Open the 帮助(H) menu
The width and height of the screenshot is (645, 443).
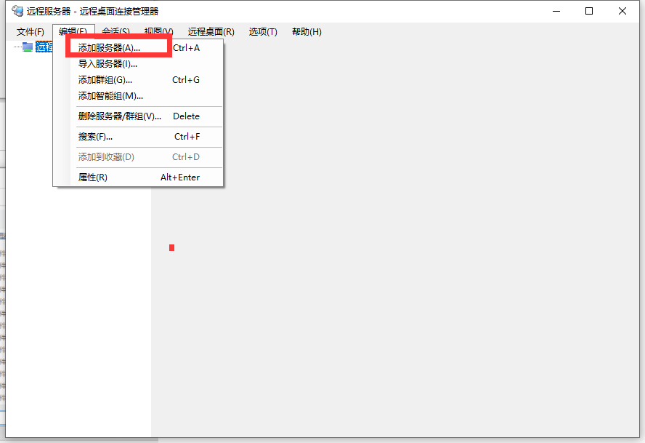(x=307, y=31)
